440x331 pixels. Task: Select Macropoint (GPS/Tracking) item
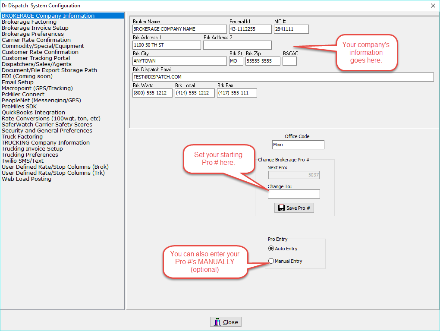[38, 88]
